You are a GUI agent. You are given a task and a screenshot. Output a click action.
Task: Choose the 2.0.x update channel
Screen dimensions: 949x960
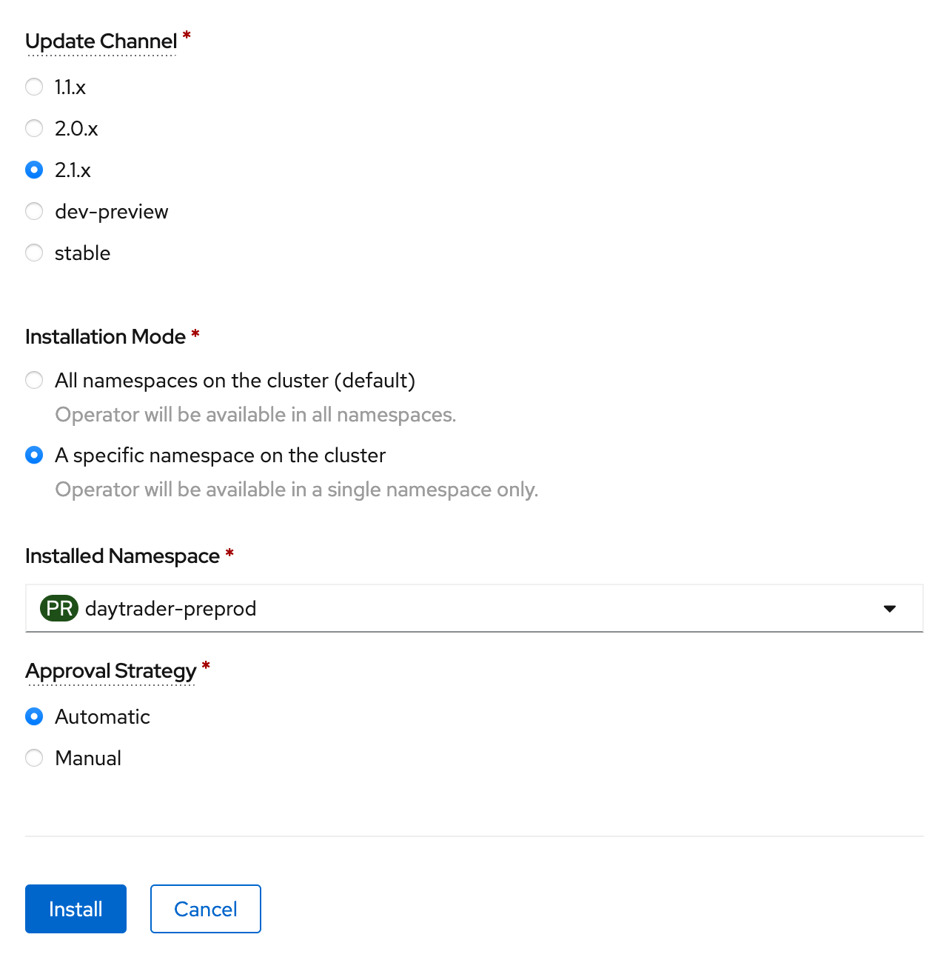34,128
